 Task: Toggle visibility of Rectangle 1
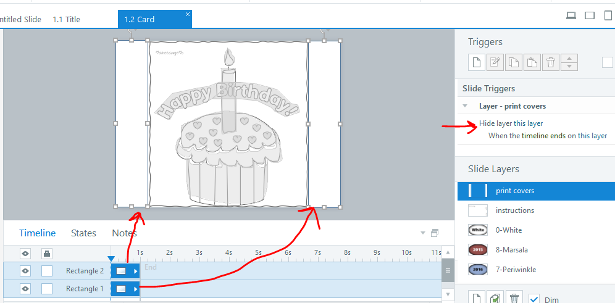tap(25, 289)
